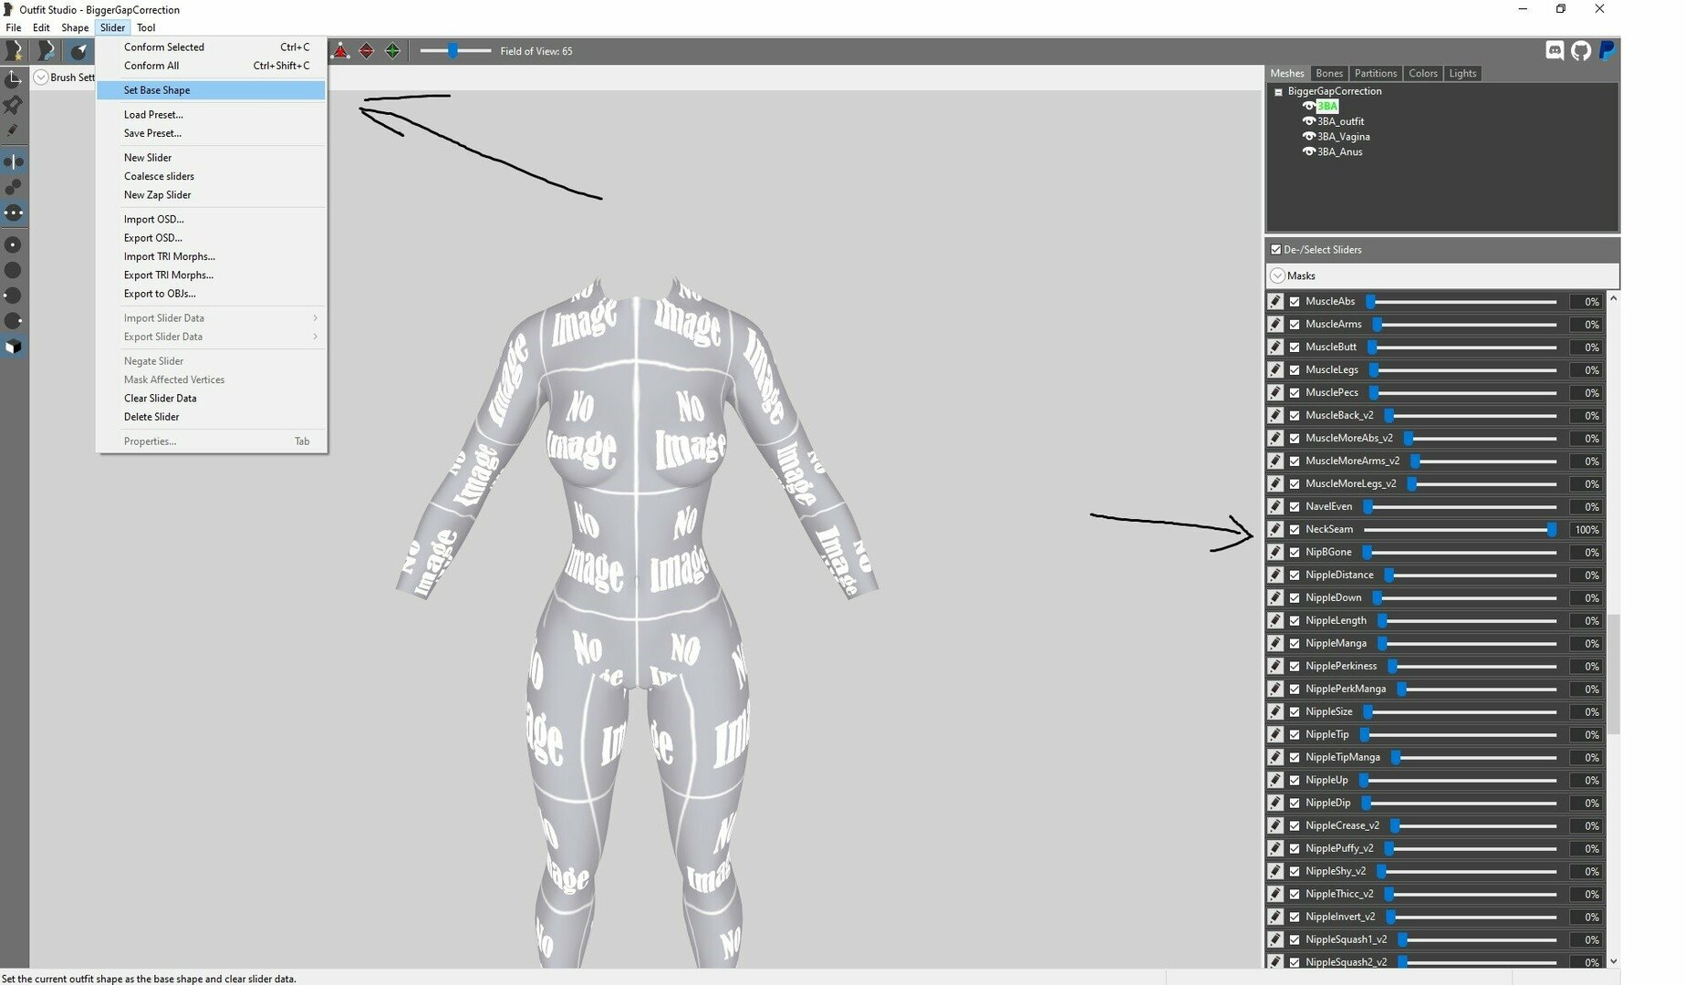Toggle the X-mirror brush icon
Viewport: 1685px width, 985px height.
coord(13,162)
